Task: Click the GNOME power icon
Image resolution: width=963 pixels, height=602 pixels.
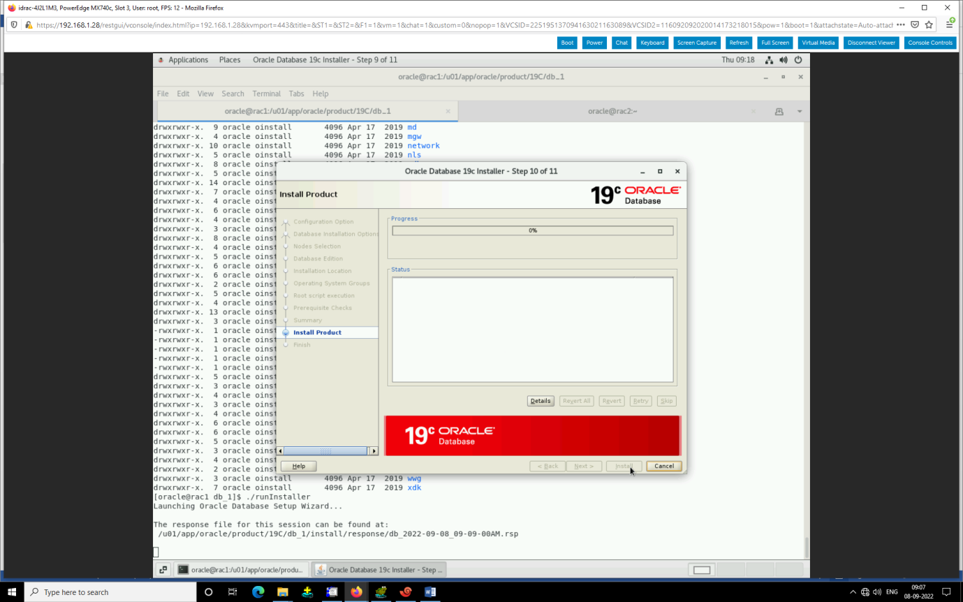Action: point(798,60)
